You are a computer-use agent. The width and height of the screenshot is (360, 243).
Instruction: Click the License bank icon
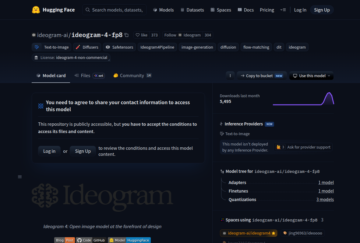pyautogui.click(x=36, y=57)
